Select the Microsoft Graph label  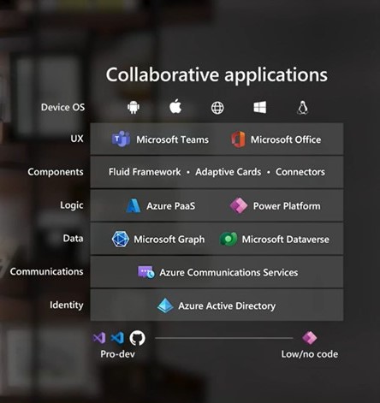point(169,240)
